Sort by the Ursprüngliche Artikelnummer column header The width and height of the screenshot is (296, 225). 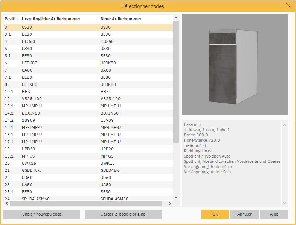51,19
